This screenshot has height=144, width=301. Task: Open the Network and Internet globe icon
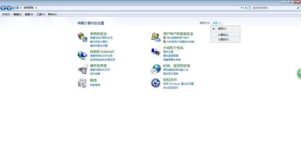click(82, 55)
